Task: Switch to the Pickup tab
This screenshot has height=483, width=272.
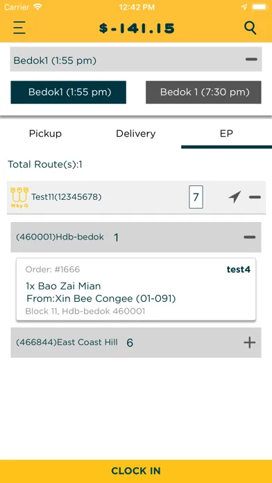Action: [x=45, y=134]
